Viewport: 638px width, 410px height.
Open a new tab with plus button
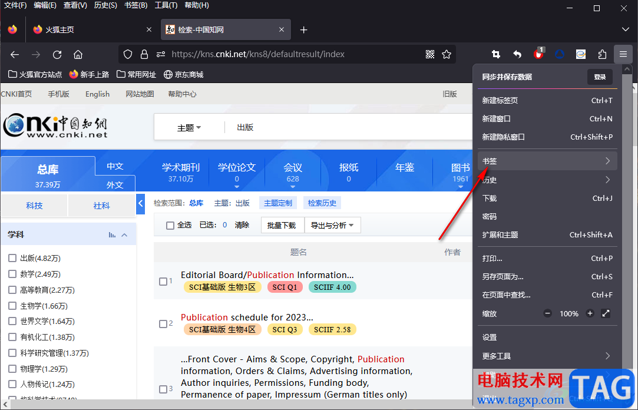(303, 29)
